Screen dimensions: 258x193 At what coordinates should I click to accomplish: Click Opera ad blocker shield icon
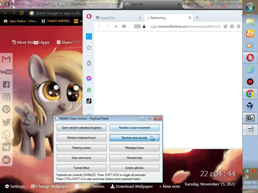coord(239,26)
